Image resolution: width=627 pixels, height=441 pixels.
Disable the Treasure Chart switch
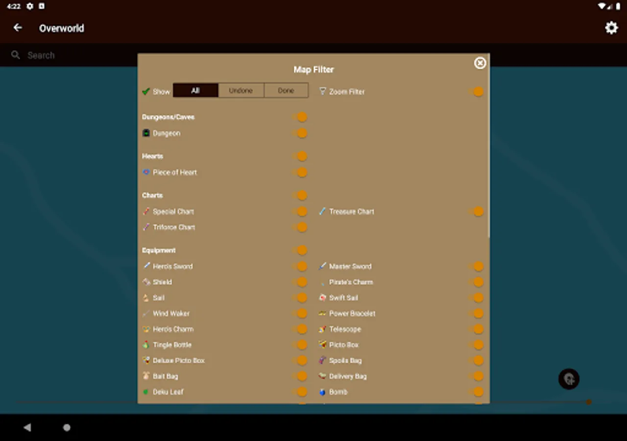476,211
